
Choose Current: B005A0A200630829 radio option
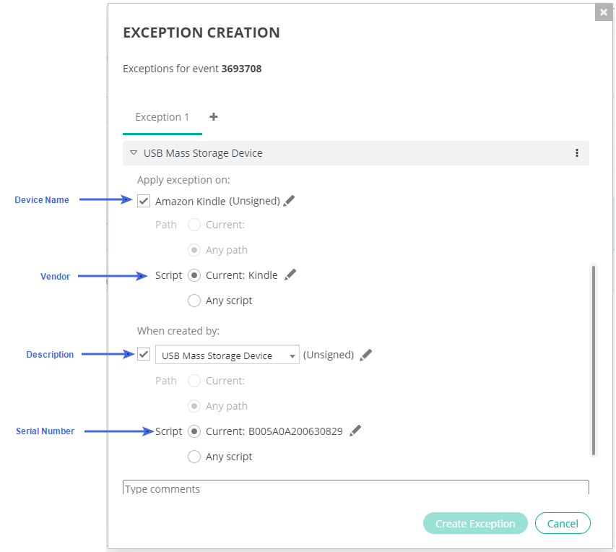[194, 431]
